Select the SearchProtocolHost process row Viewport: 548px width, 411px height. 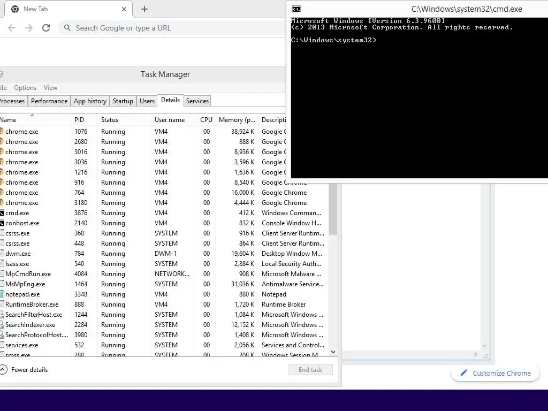(164, 335)
